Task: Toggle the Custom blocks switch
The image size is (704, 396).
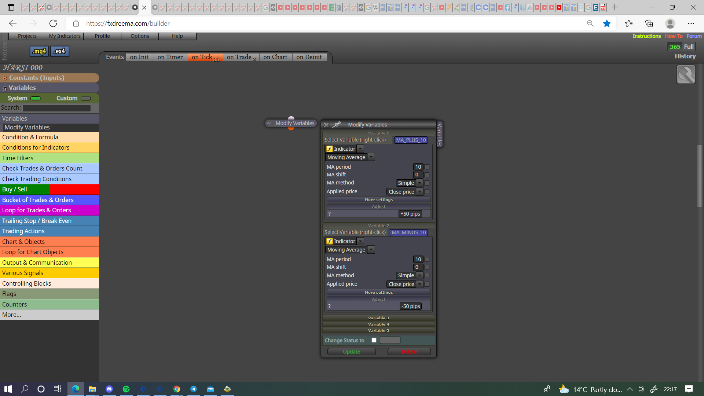Action: tap(86, 98)
